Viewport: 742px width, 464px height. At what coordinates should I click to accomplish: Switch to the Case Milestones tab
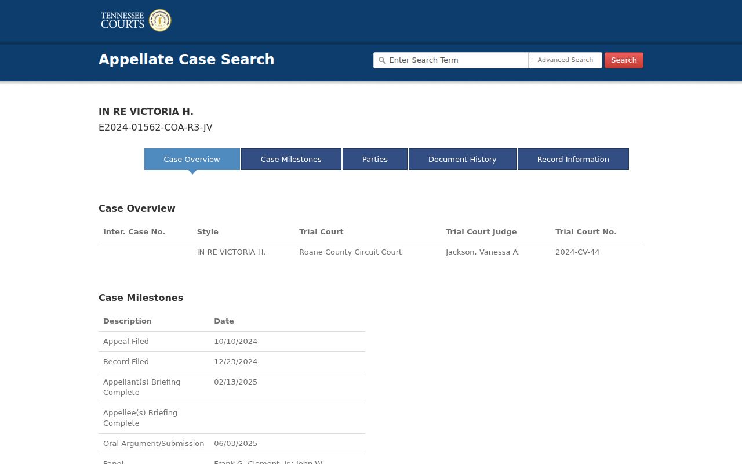click(291, 159)
